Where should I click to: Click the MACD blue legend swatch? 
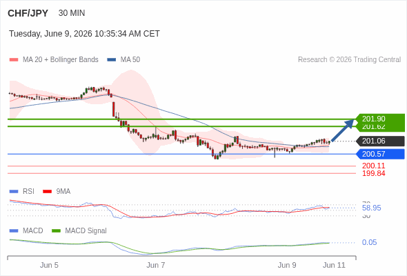point(14,231)
